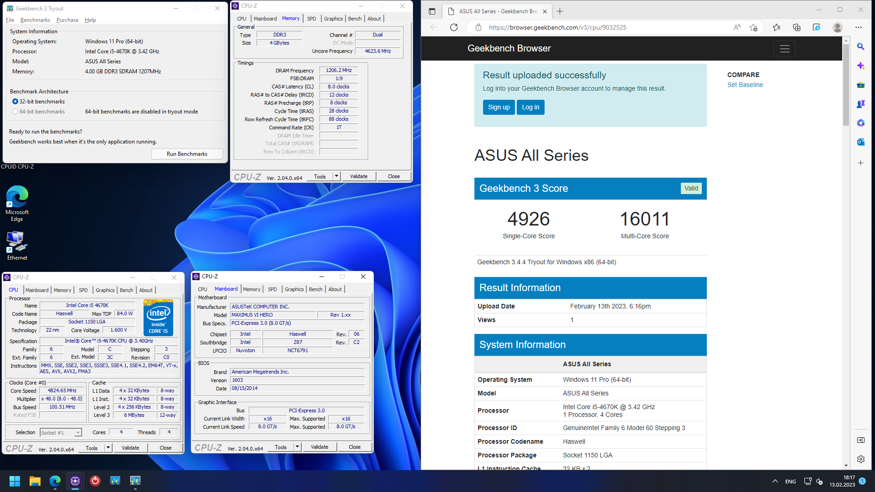Click the Edge sidebar search icon
This screenshot has width=875, height=492.
pos(860,46)
